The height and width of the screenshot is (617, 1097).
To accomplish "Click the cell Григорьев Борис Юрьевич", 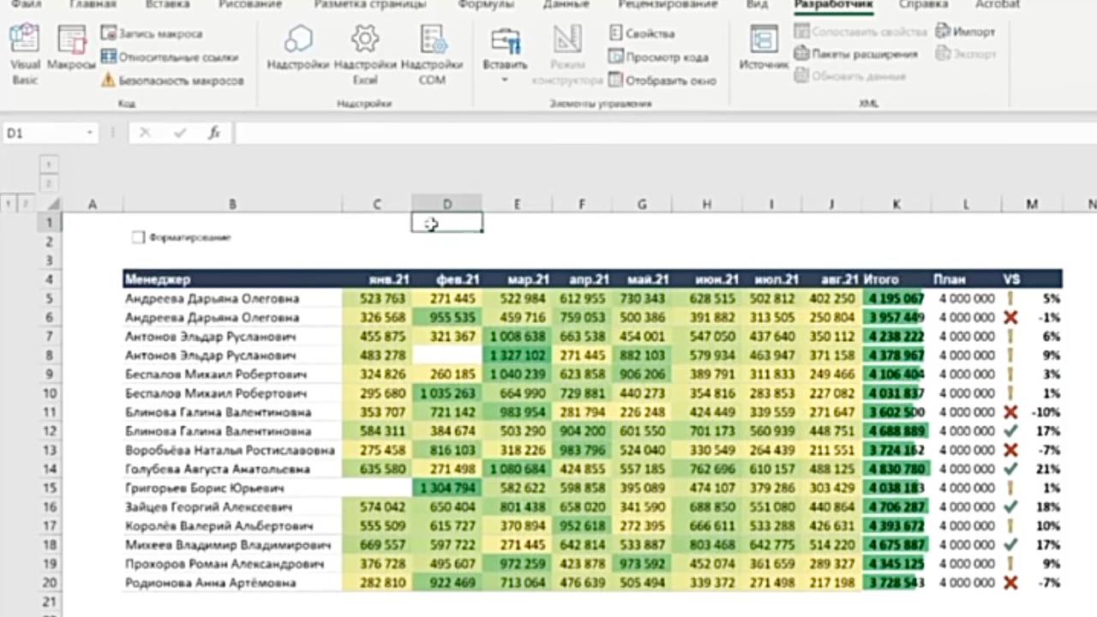I will (232, 488).
